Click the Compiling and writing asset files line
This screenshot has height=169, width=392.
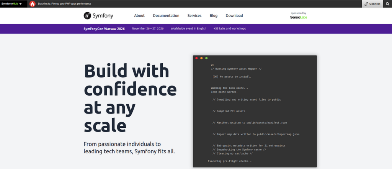point(247,99)
